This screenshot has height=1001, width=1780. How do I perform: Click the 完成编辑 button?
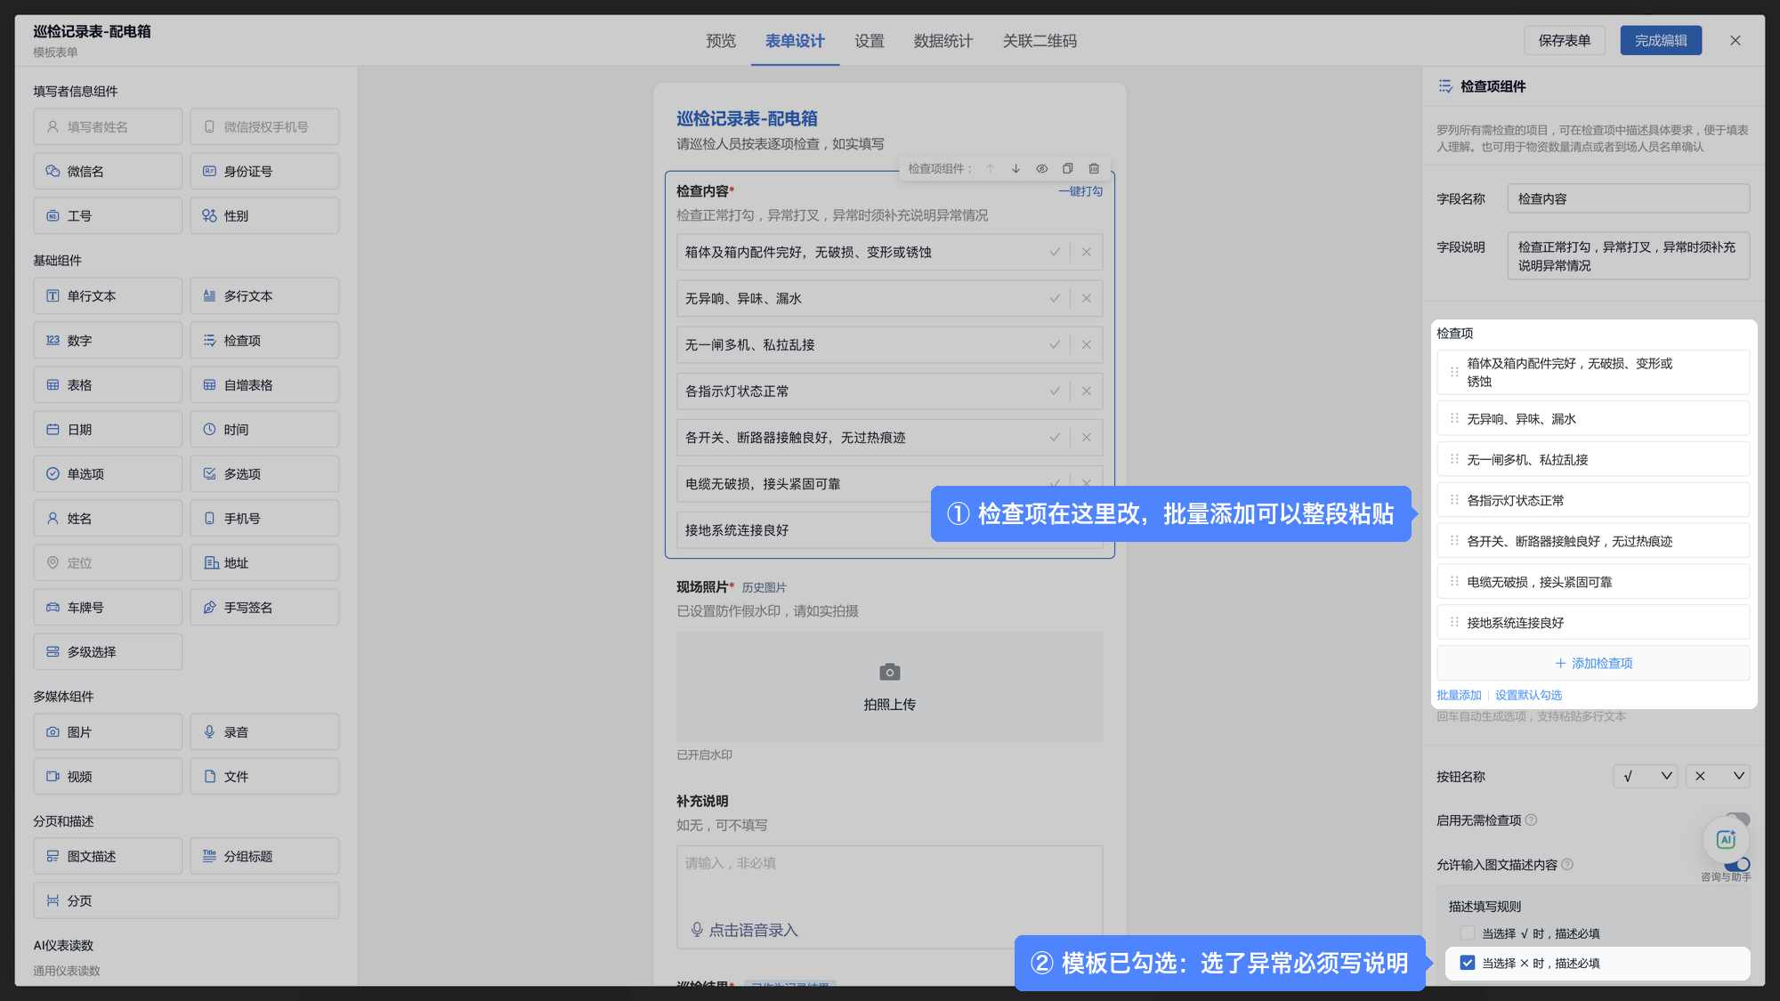[x=1661, y=41]
